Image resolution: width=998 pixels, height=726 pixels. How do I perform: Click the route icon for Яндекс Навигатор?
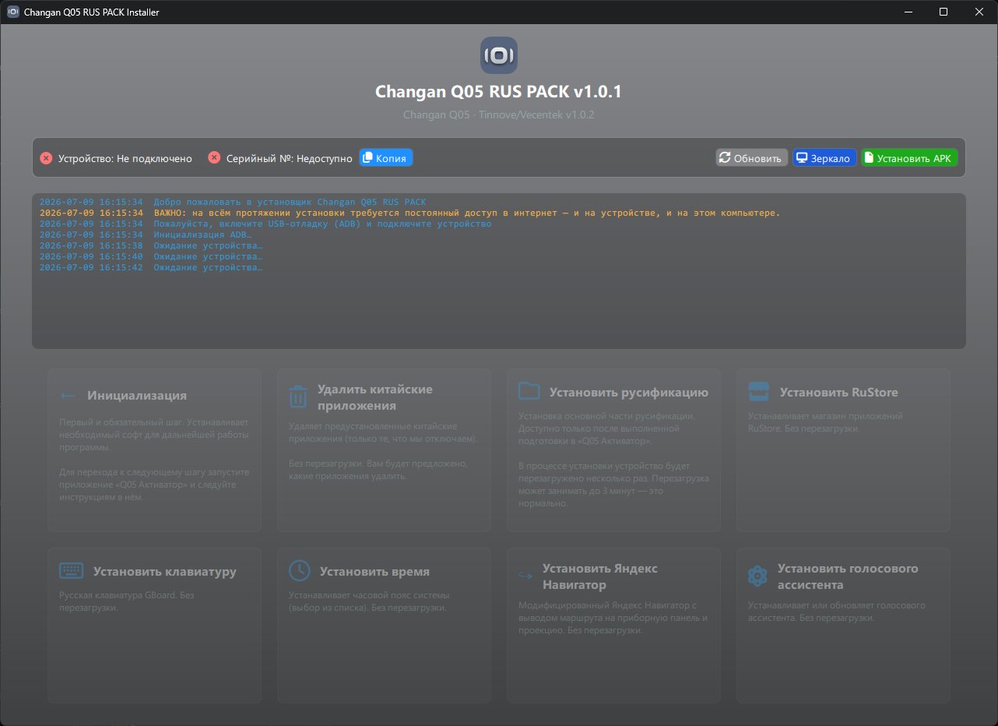click(525, 576)
